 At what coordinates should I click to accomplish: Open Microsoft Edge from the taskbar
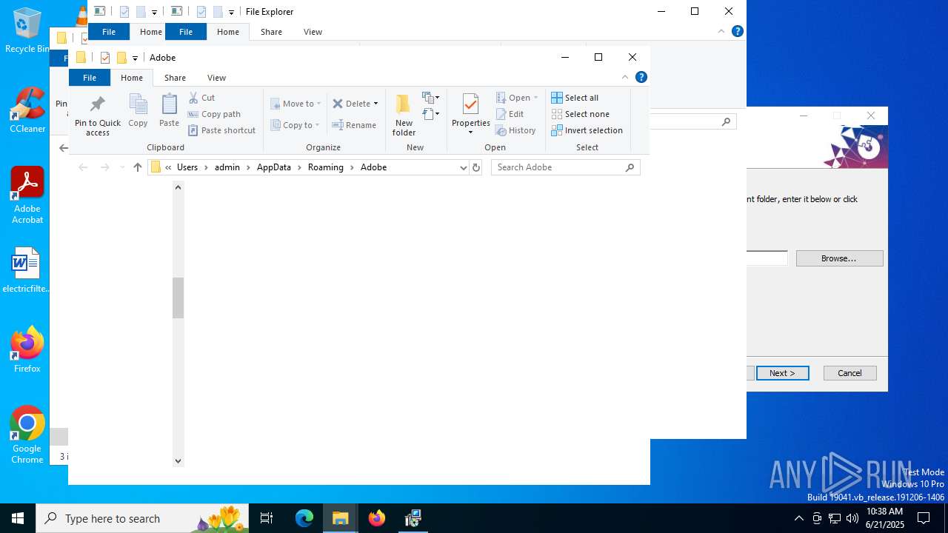[304, 518]
